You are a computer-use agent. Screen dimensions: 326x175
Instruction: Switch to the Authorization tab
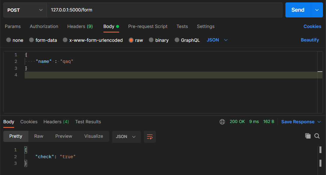pos(44,26)
